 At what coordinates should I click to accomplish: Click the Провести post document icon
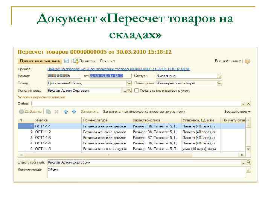point(76,61)
